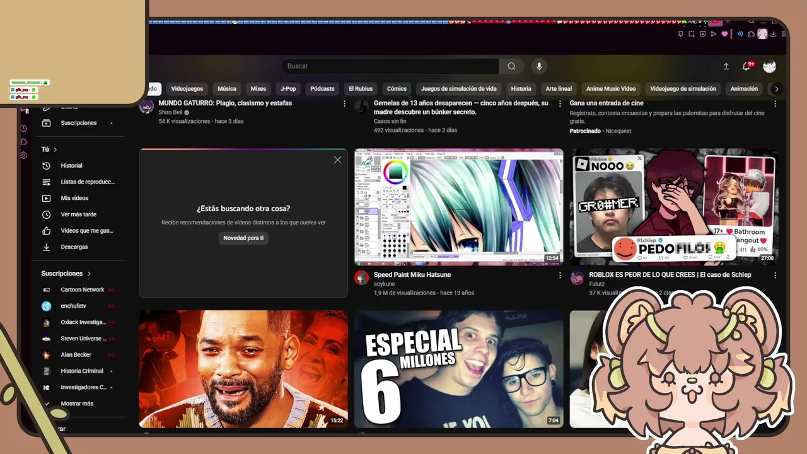Viewport: 807px width, 454px height.
Task: Go to Mis vídeos
Action: point(78,198)
